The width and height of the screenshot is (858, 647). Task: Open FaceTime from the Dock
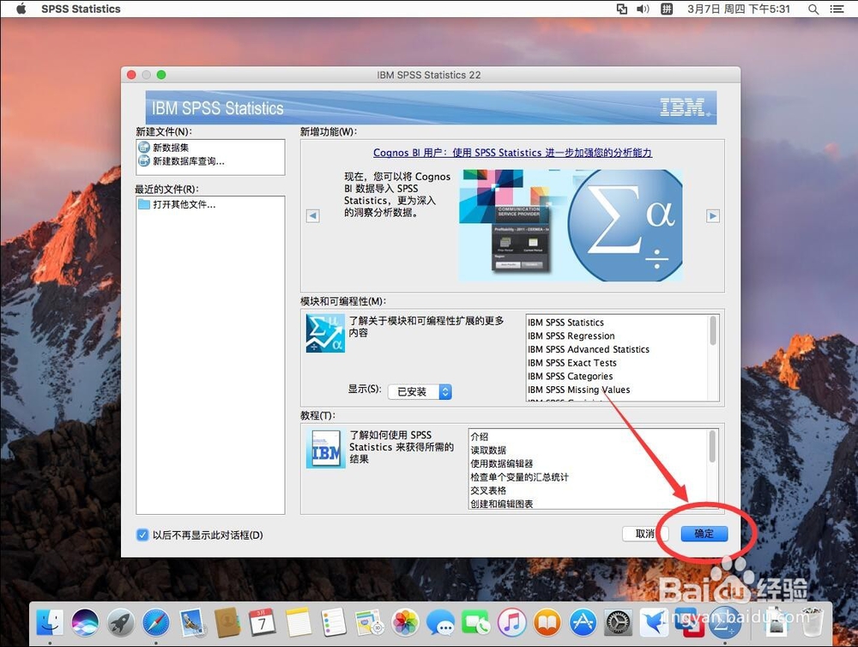click(x=476, y=622)
